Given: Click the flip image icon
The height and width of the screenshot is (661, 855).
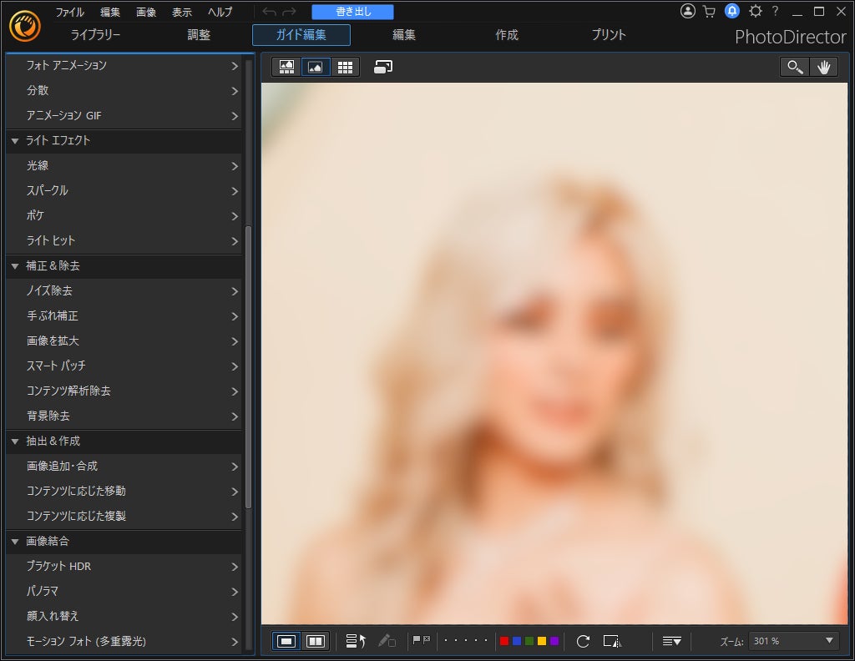Looking at the screenshot, I should 612,641.
